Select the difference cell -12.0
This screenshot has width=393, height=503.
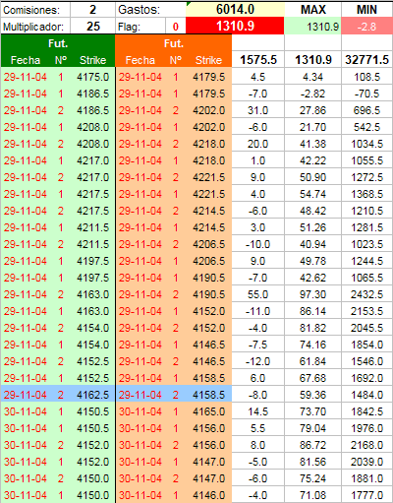(x=258, y=361)
